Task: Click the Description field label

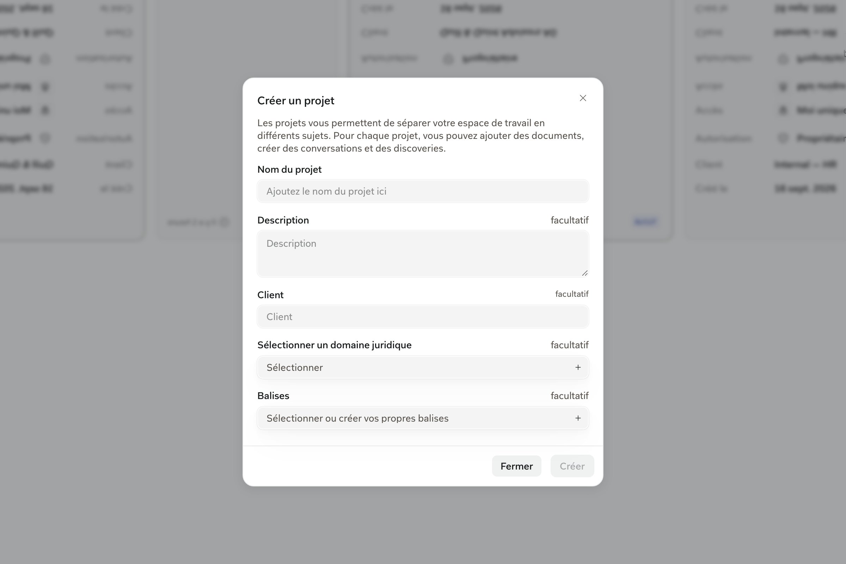Action: point(283,220)
